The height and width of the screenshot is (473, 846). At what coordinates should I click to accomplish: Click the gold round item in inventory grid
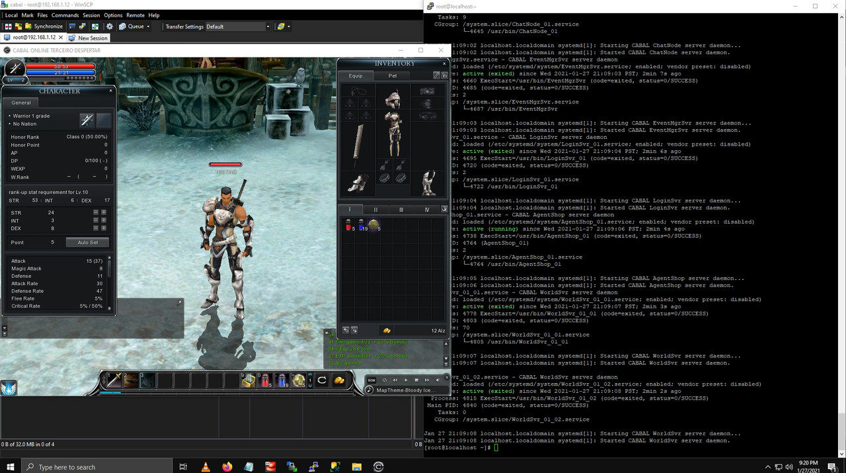point(374,226)
